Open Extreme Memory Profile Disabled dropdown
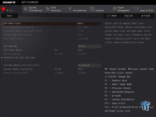The width and height of the screenshot is (156, 117). point(89,65)
